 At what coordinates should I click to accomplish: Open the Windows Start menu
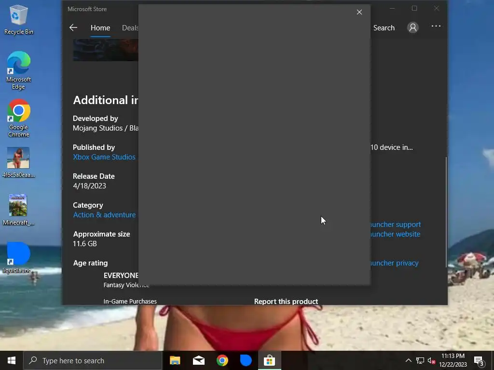click(12, 360)
